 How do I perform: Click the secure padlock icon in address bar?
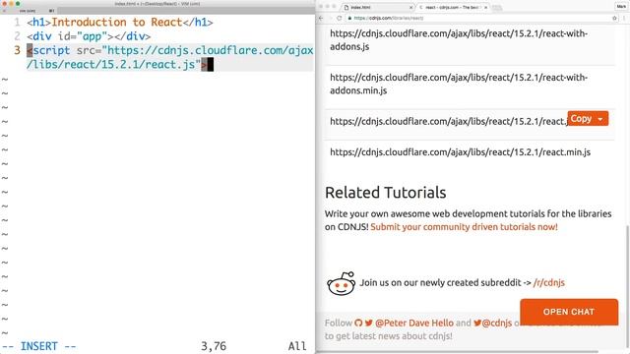tap(350, 18)
